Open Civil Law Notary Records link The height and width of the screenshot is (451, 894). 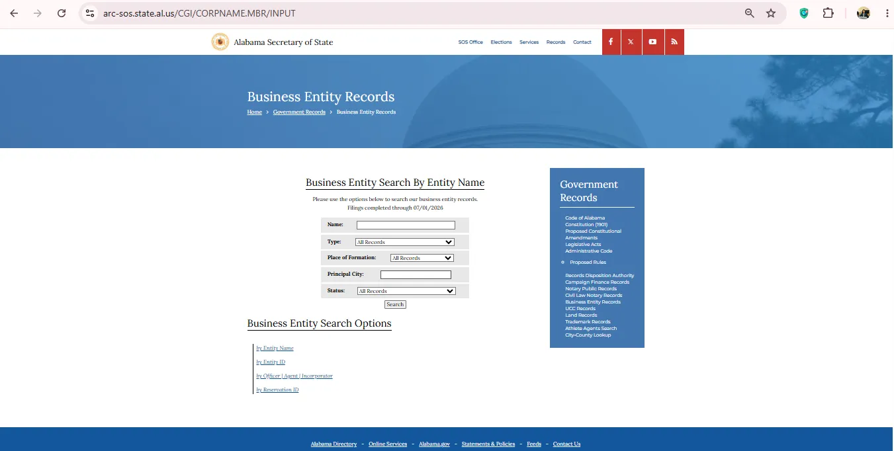pos(594,296)
